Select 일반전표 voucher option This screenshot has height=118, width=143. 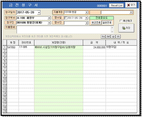click(107, 23)
